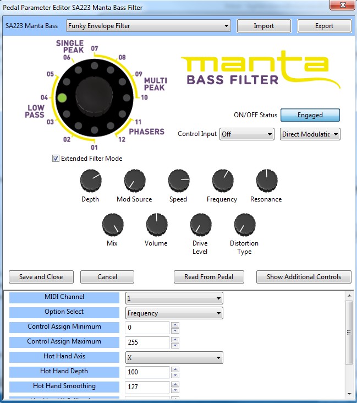
Task: Click the Frequency knob
Action: click(x=223, y=181)
